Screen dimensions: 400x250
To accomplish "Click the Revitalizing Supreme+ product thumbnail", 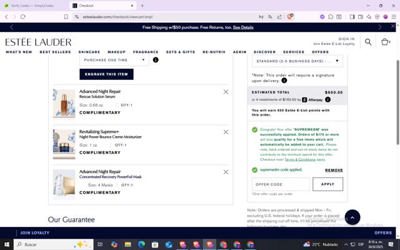I will 64,144.
